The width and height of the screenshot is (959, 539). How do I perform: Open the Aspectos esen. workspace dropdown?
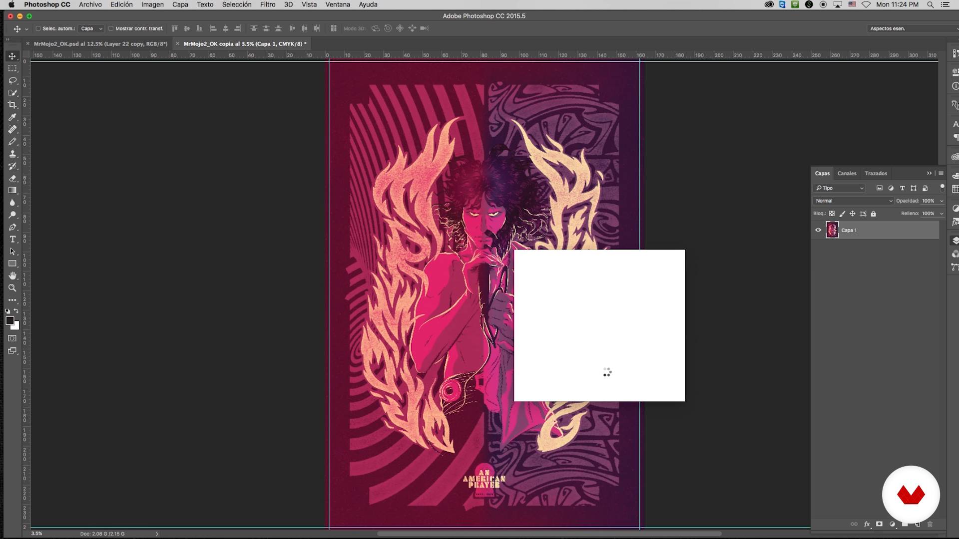[x=913, y=28]
